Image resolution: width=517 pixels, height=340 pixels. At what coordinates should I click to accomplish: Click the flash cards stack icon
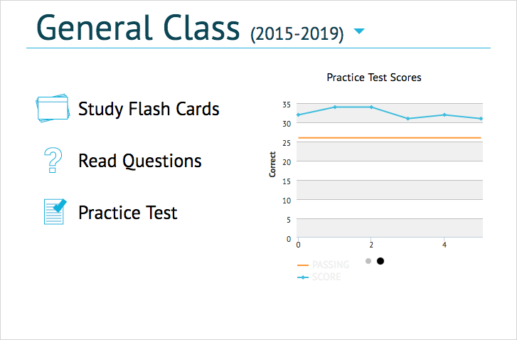pos(53,109)
